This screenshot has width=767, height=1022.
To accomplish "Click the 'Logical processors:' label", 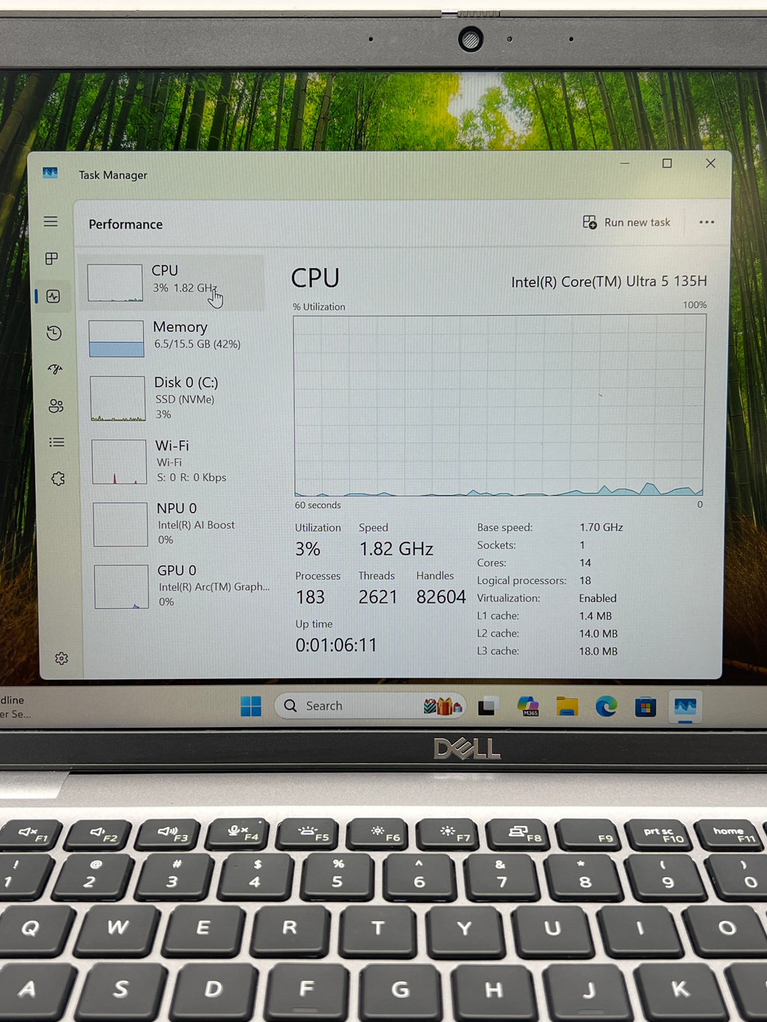I will tap(522, 580).
